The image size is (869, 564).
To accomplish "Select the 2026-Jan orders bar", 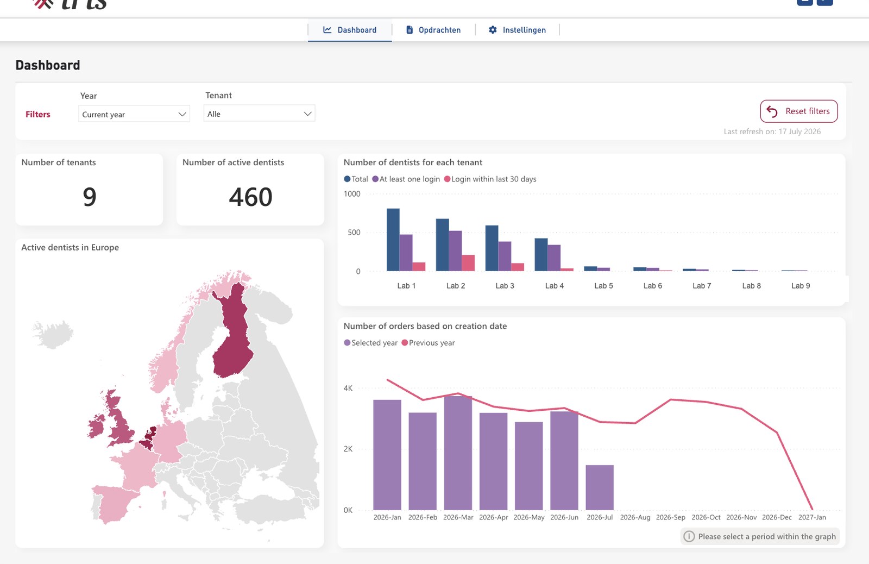I will [387, 455].
